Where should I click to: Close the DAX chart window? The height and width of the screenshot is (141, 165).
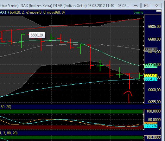point(156,6)
